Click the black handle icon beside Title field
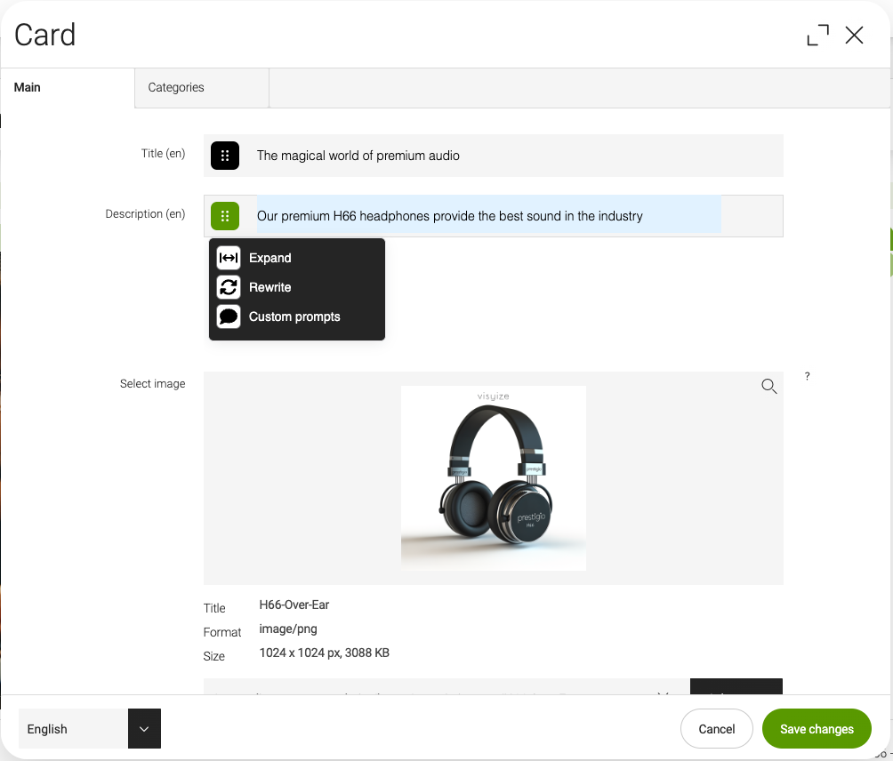Image resolution: width=893 pixels, height=761 pixels. (225, 156)
